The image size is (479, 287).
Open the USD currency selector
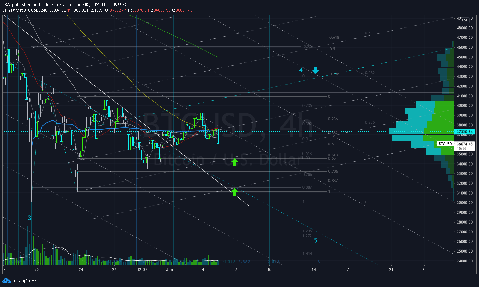[x=465, y=20]
